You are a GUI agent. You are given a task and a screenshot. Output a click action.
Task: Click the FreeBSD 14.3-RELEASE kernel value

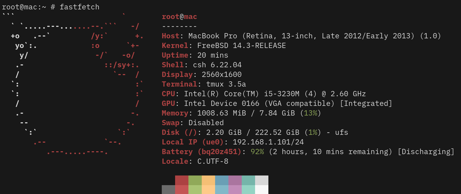pyautogui.click(x=241, y=46)
